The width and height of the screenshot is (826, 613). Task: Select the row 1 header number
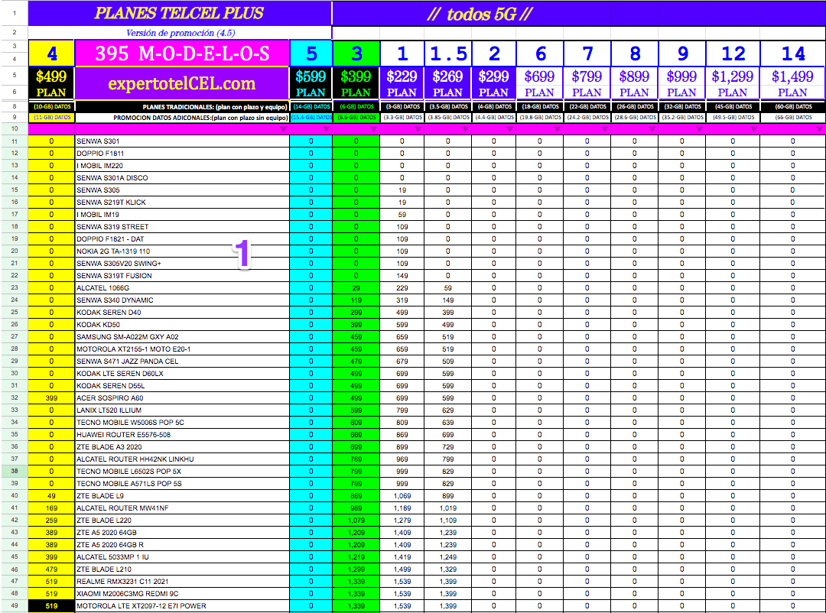pos(15,13)
